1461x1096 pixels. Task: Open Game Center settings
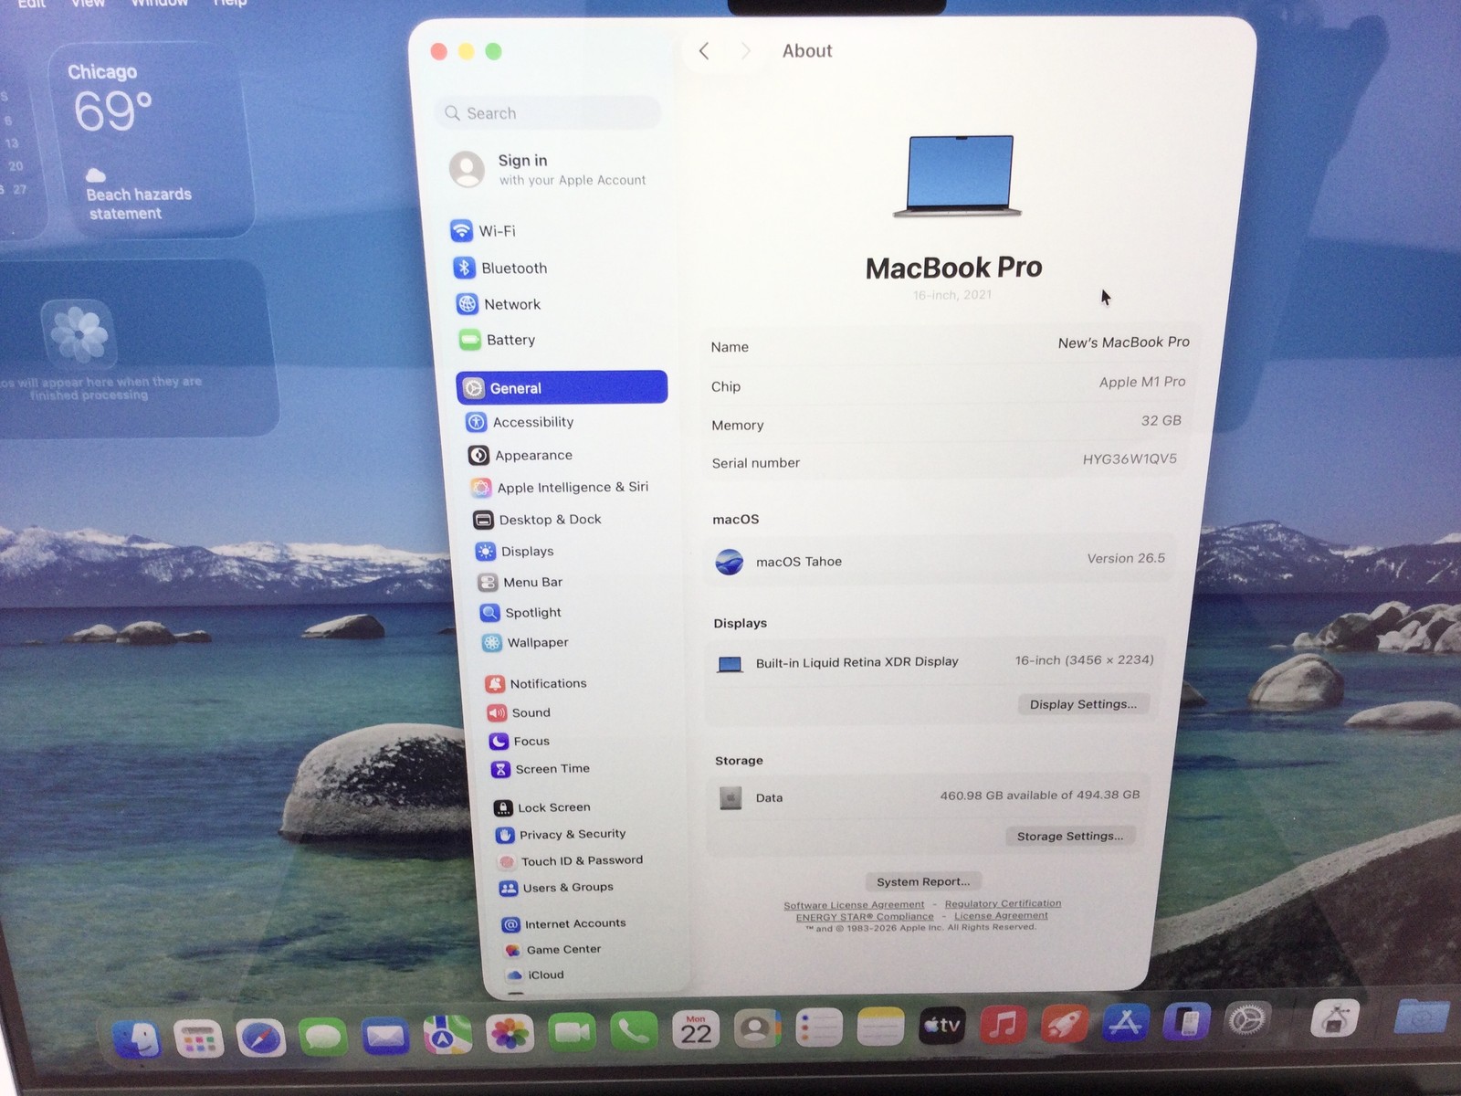point(552,950)
